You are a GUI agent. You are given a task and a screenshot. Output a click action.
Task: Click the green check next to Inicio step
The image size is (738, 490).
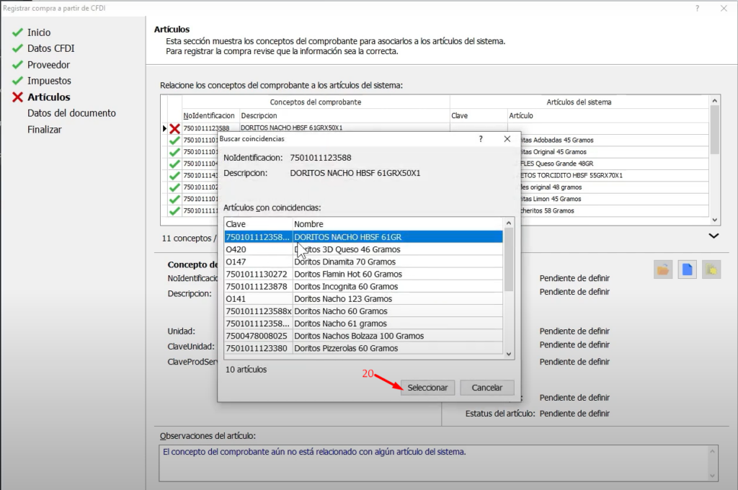[17, 32]
